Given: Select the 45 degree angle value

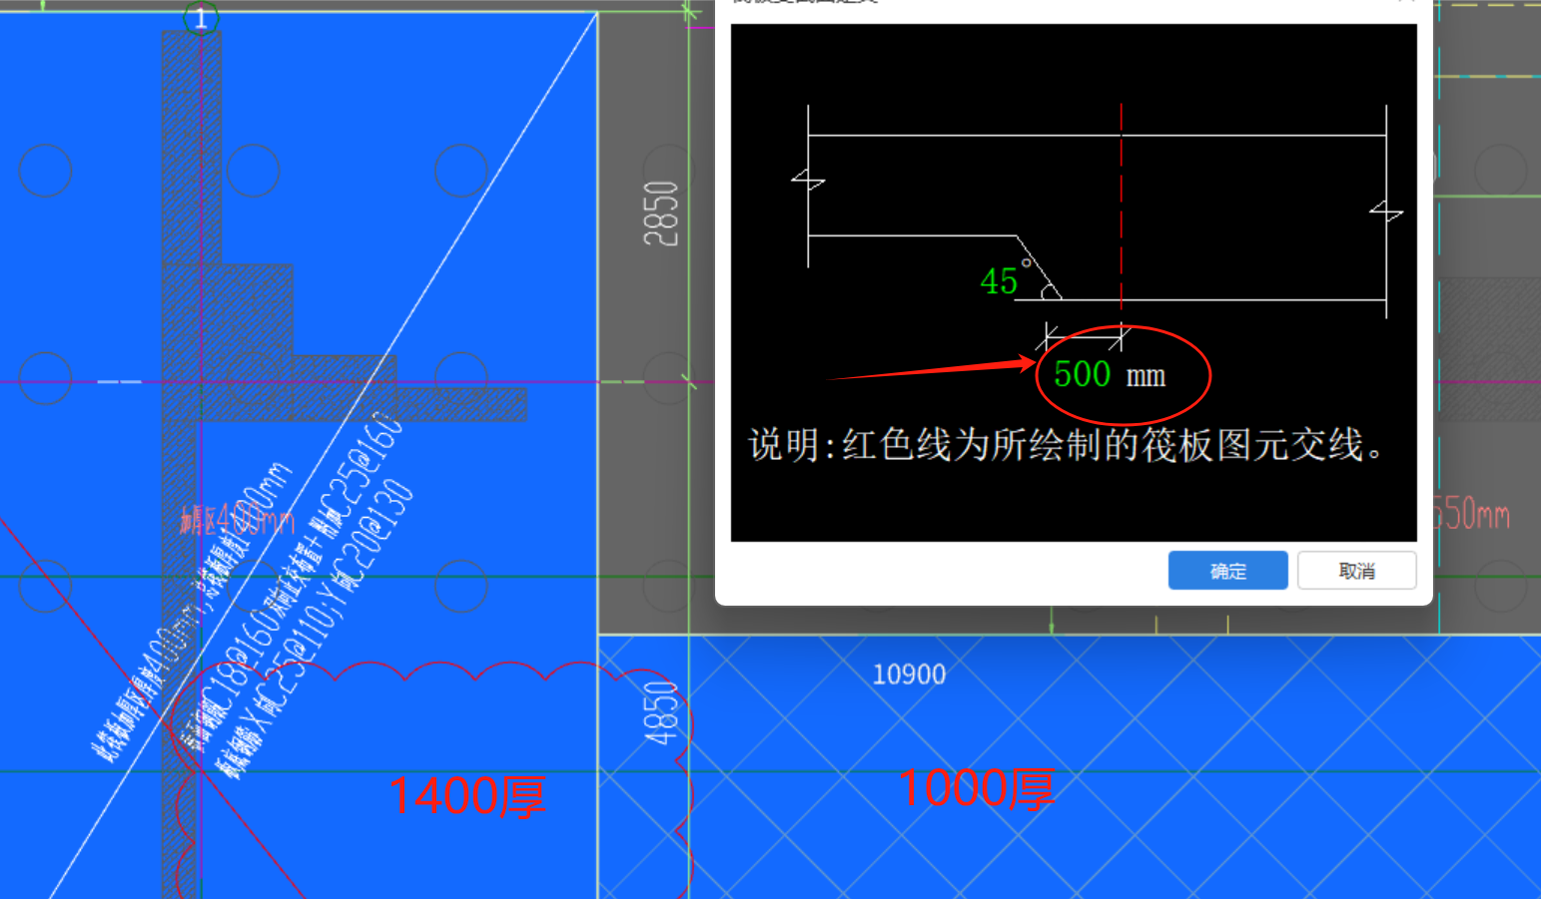Looking at the screenshot, I should click(x=999, y=281).
